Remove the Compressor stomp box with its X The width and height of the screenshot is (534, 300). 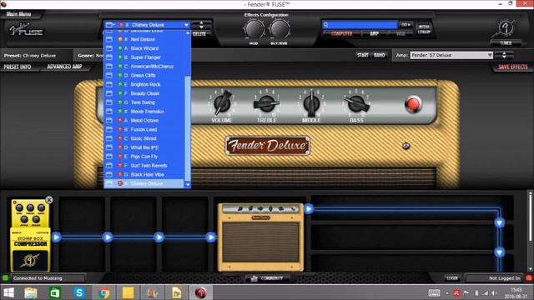click(49, 200)
